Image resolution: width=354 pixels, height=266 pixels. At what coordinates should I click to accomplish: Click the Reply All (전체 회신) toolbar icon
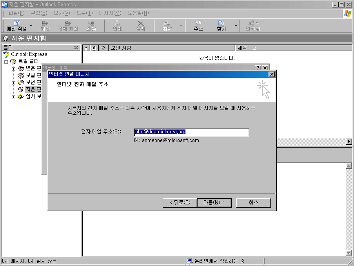68,26
